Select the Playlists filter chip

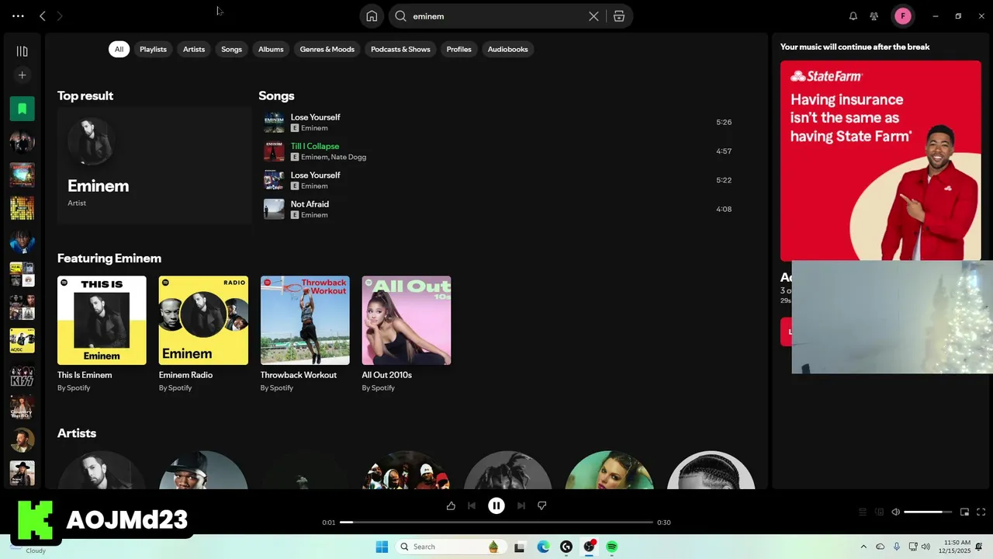[153, 49]
